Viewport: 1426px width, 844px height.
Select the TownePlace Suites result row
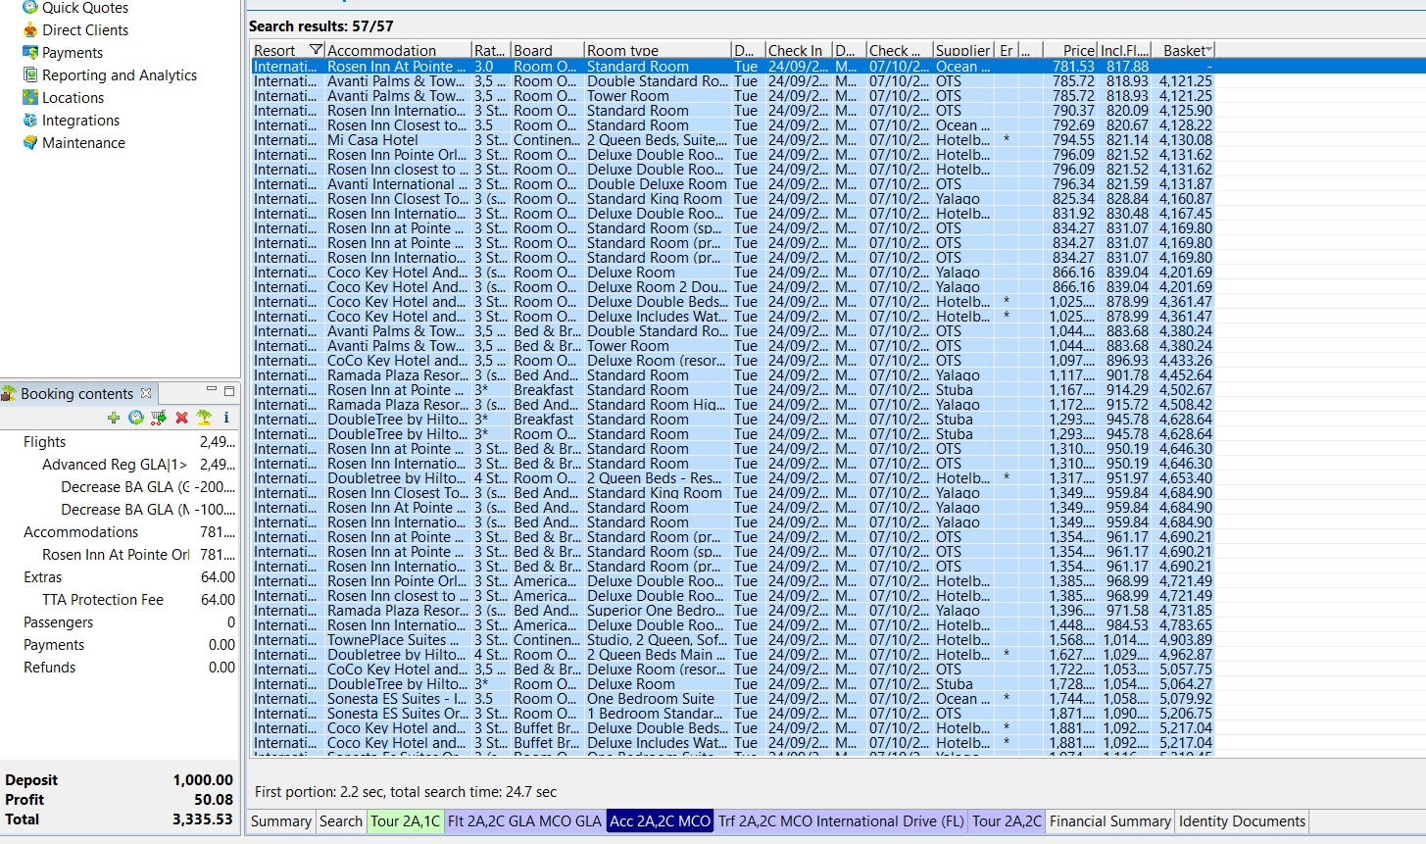[x=732, y=640]
